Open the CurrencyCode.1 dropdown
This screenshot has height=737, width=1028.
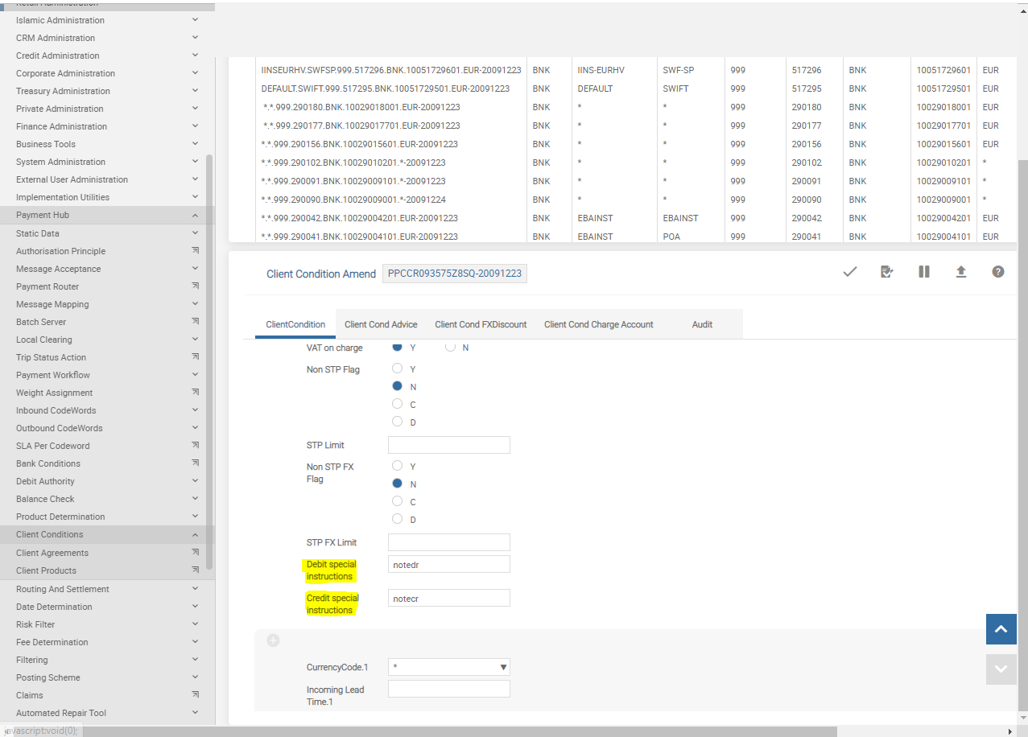pos(448,667)
